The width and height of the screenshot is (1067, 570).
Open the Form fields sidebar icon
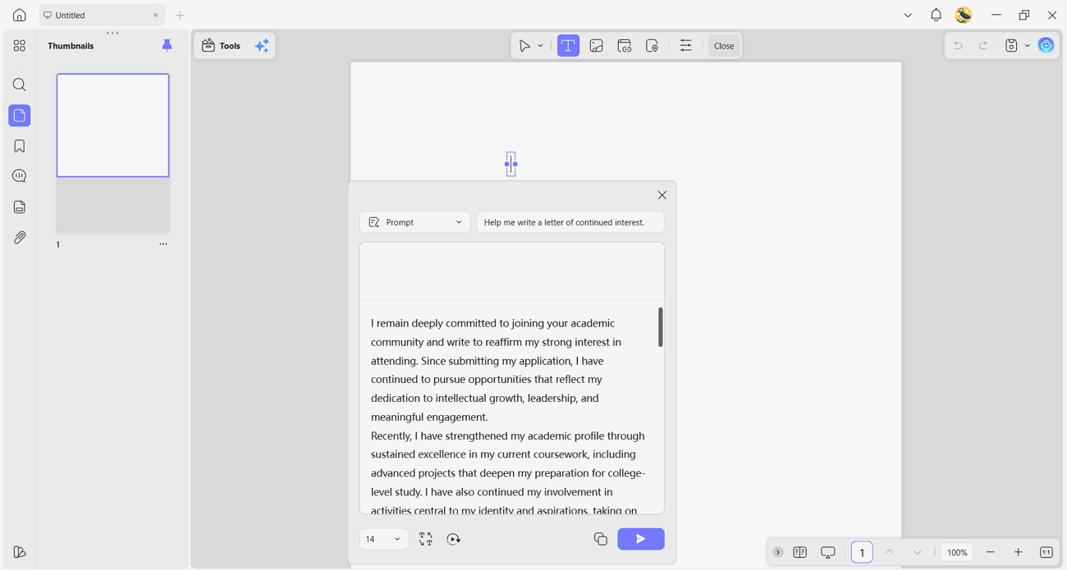[20, 207]
